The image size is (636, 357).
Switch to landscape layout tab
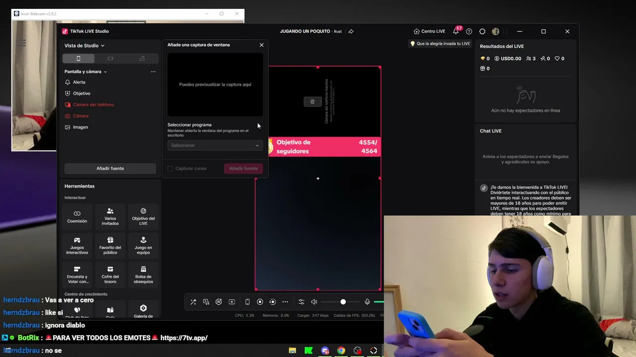(110, 59)
